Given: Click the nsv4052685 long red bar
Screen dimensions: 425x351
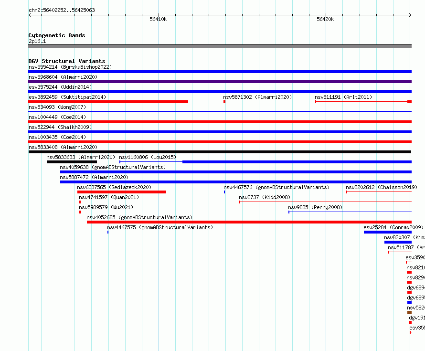Looking at the screenshot, I should click(249, 222).
